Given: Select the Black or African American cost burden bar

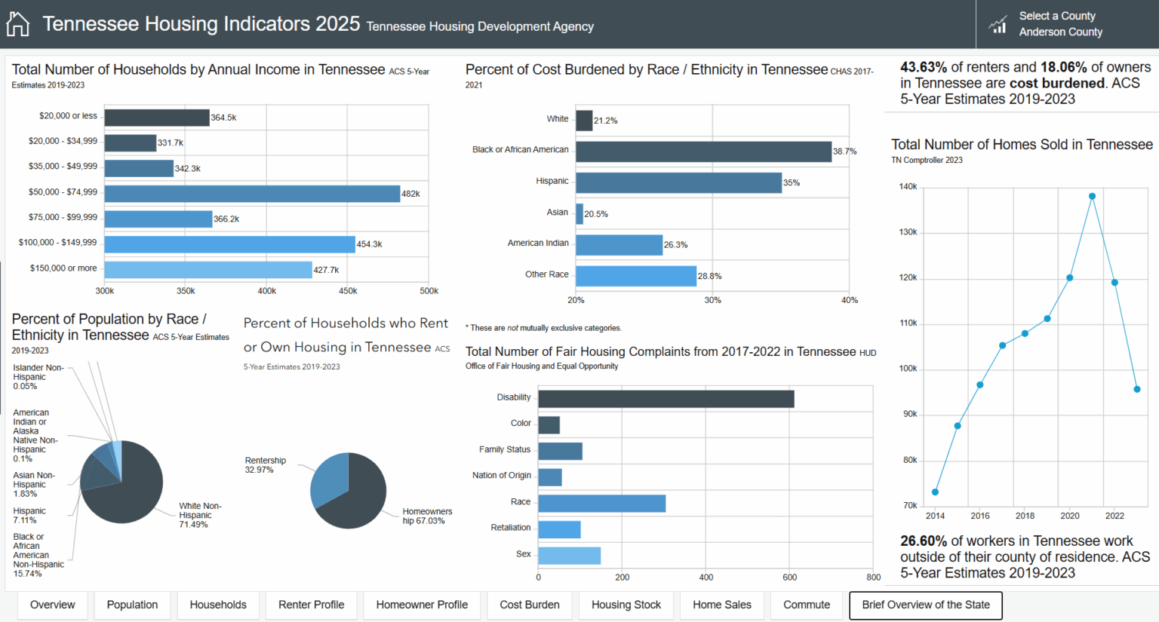Looking at the screenshot, I should click(703, 152).
